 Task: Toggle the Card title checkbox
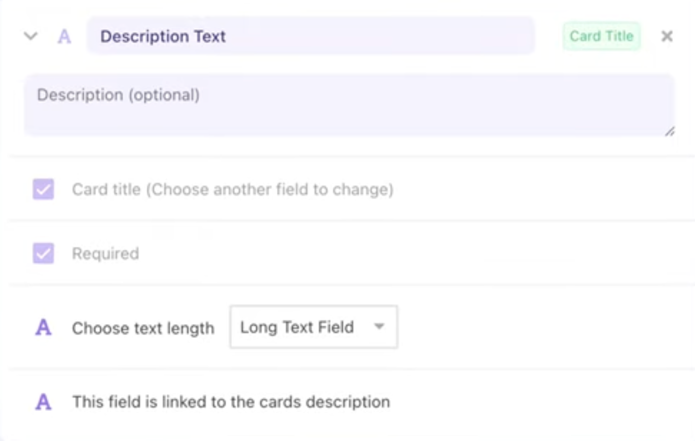pos(43,189)
